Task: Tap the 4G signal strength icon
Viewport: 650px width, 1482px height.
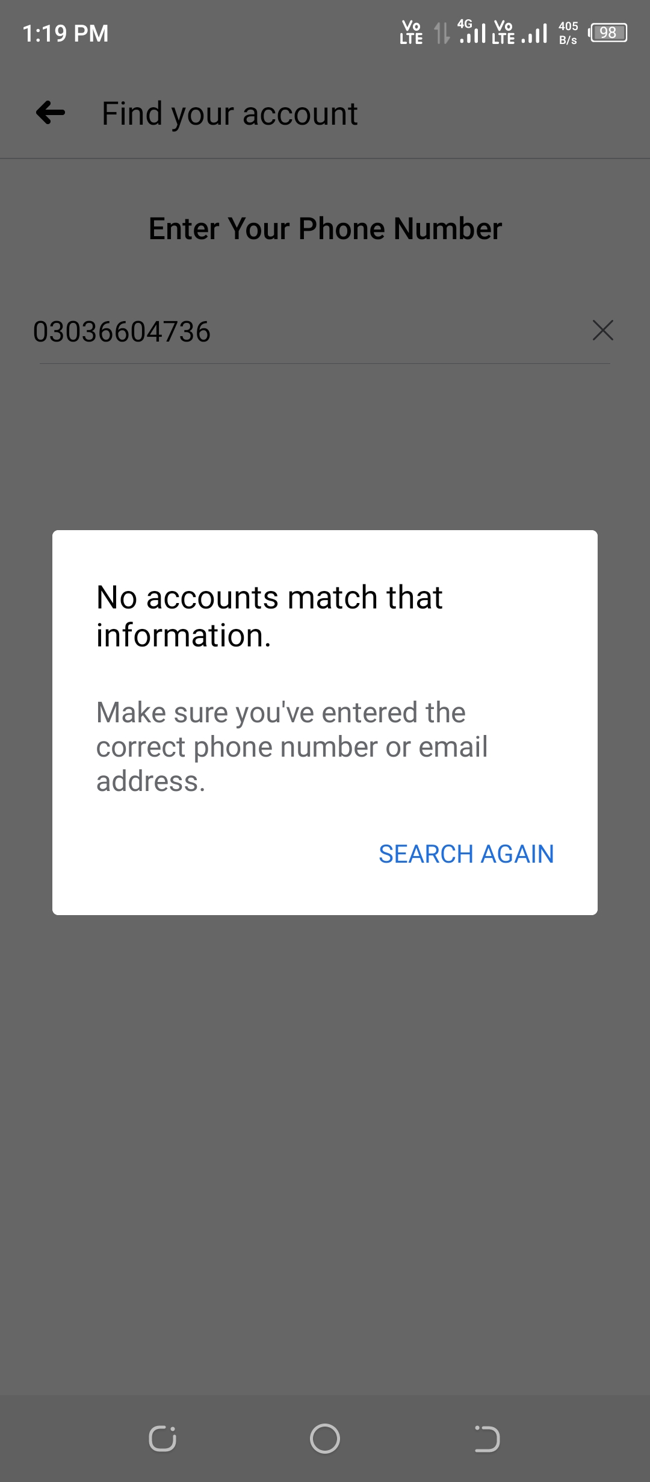Action: 471,31
